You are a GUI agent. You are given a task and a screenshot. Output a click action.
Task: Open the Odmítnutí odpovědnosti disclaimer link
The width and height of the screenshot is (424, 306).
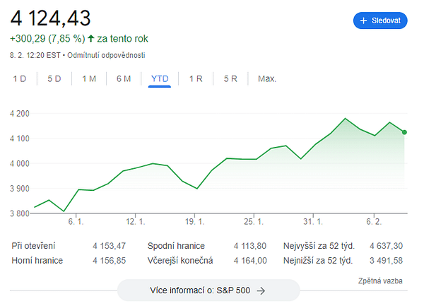click(x=106, y=55)
